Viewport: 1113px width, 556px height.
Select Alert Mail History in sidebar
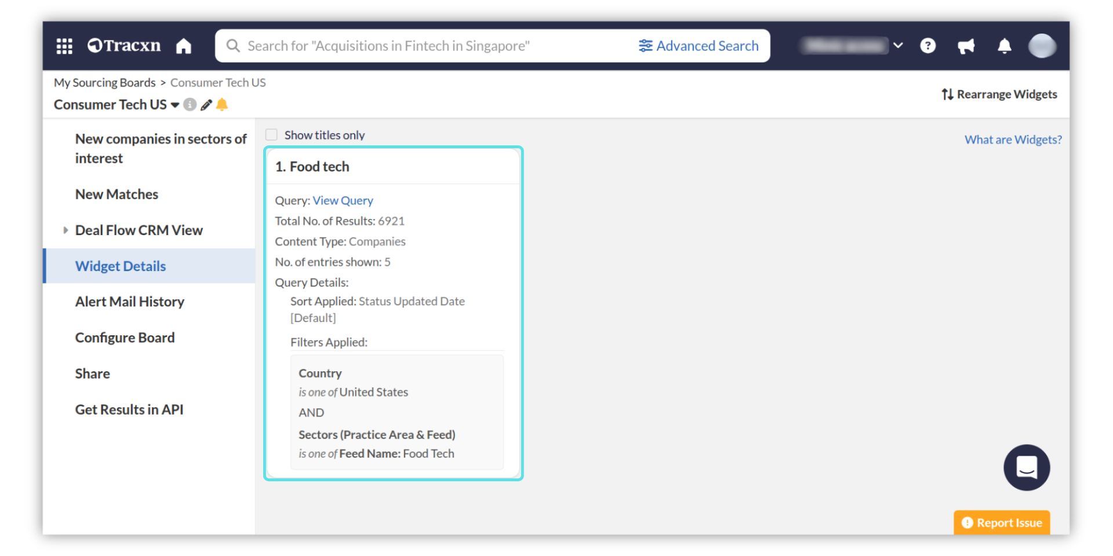pos(129,302)
